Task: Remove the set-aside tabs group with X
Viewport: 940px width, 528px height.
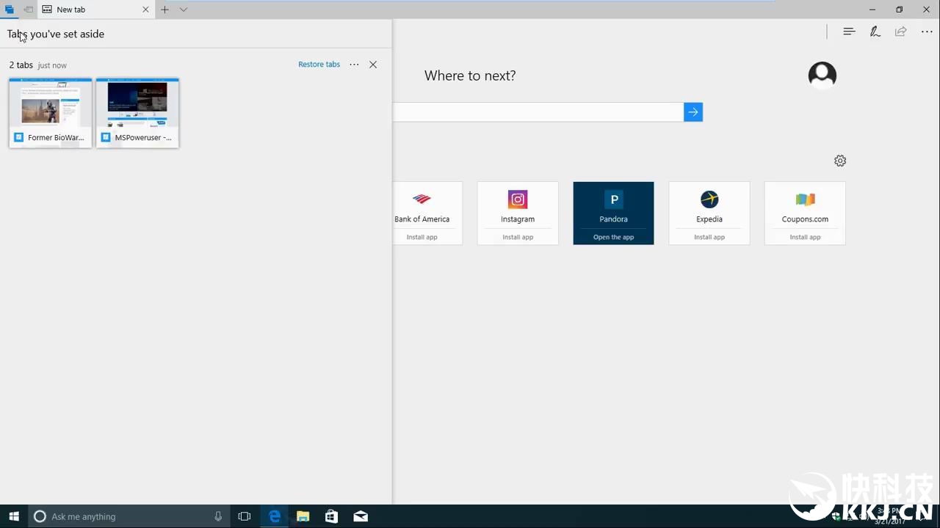Action: tap(373, 65)
